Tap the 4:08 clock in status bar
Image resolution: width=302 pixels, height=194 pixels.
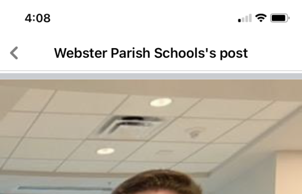[x=38, y=18]
